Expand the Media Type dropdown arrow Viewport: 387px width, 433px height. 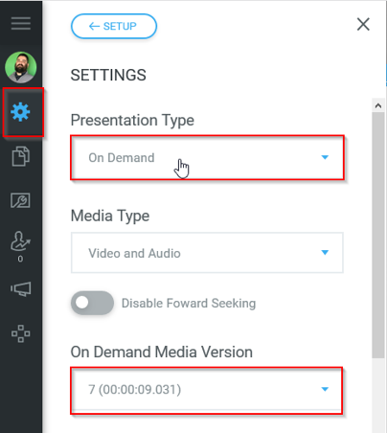click(x=325, y=253)
